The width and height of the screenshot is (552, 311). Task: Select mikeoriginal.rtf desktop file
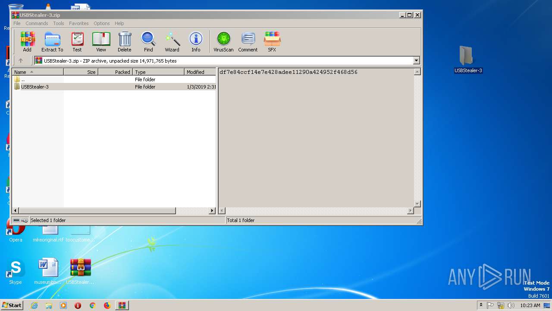(48, 240)
